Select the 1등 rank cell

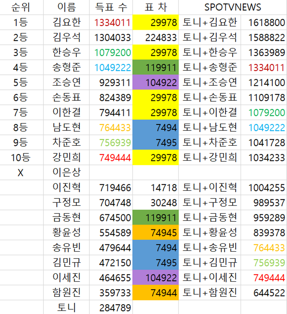click(x=20, y=22)
